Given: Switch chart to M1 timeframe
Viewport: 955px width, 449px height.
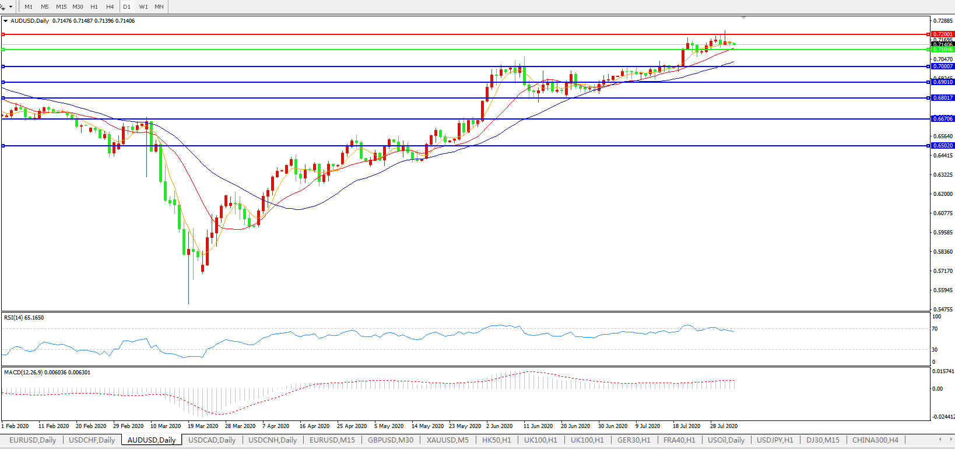Looking at the screenshot, I should click(x=29, y=7).
